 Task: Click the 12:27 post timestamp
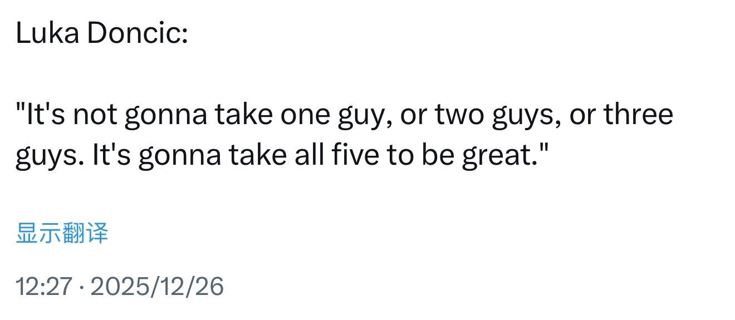44,287
